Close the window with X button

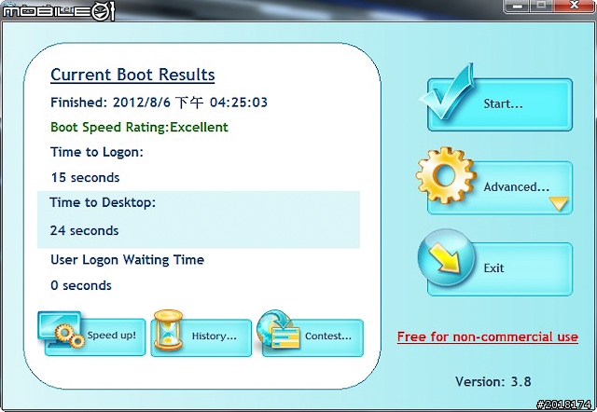575,6
